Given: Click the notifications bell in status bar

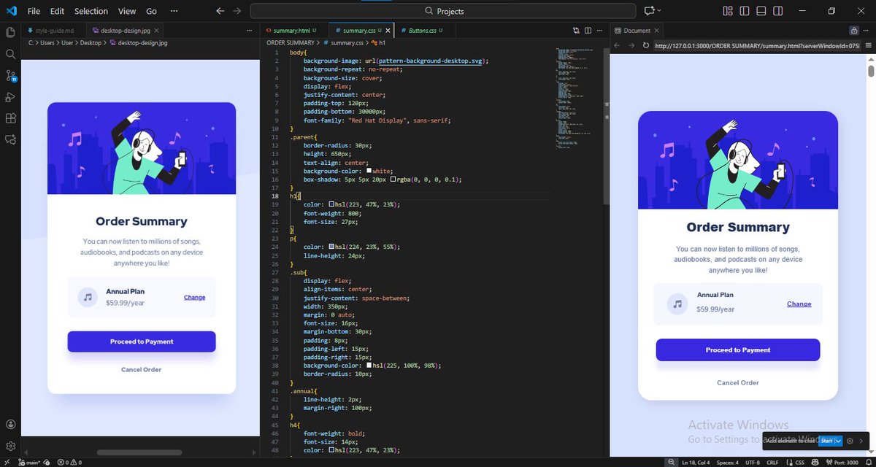Looking at the screenshot, I should tap(869, 462).
